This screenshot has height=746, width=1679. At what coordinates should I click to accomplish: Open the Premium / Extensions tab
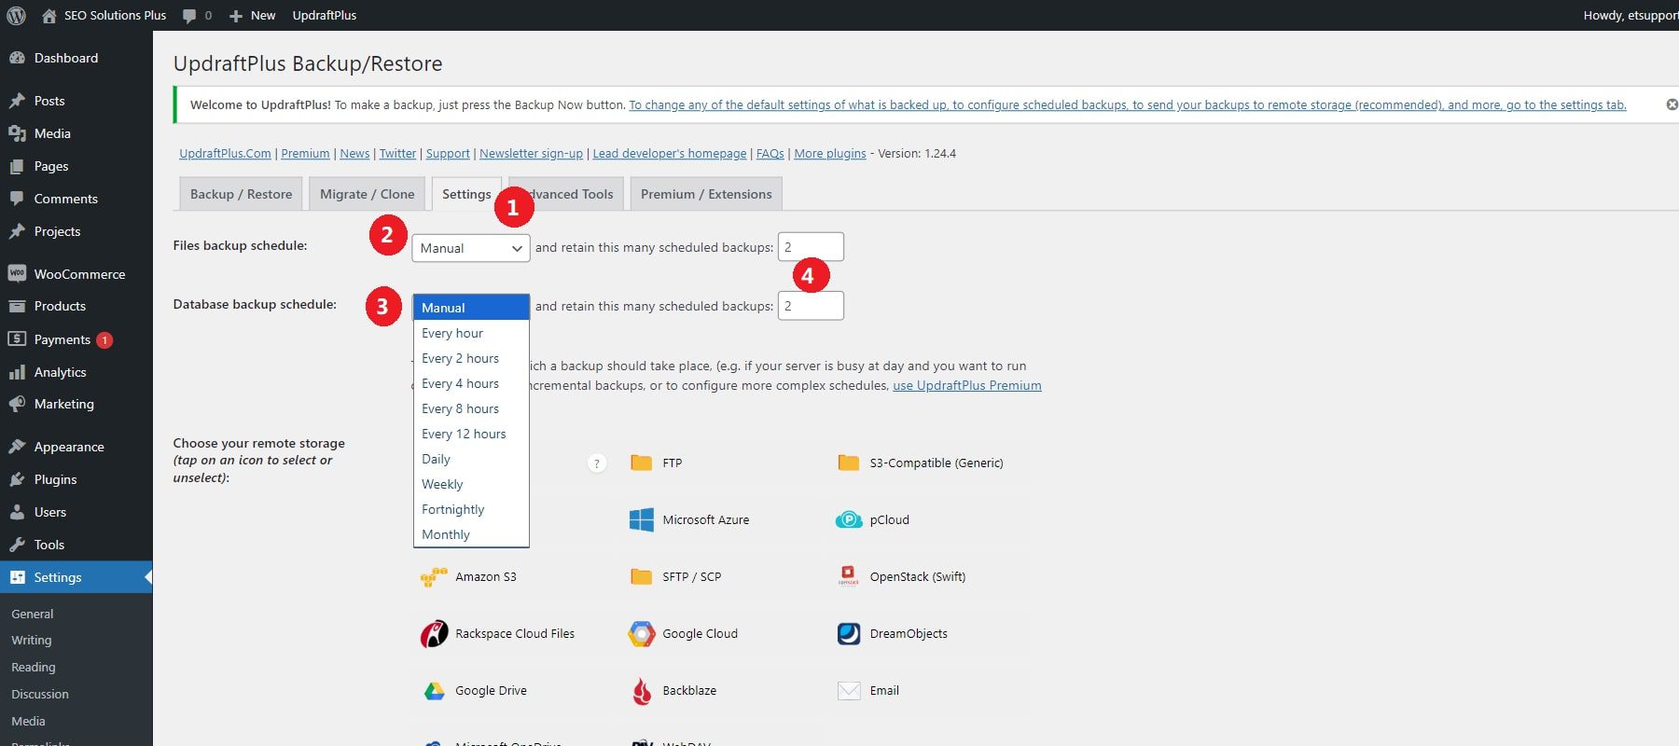[x=706, y=194]
